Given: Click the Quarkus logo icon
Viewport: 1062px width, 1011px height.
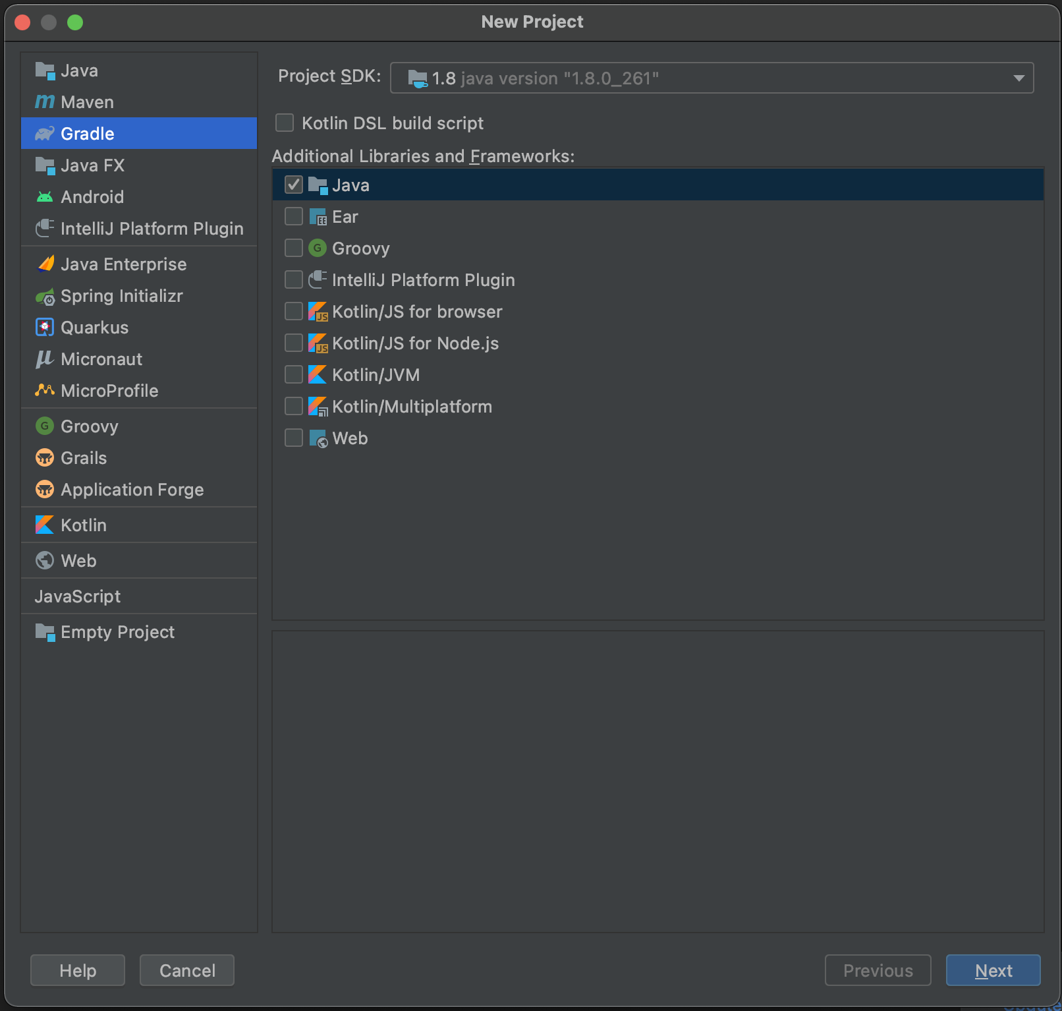Looking at the screenshot, I should point(45,328).
